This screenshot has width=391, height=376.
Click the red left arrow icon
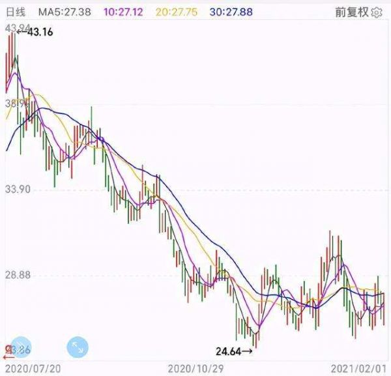8,356
